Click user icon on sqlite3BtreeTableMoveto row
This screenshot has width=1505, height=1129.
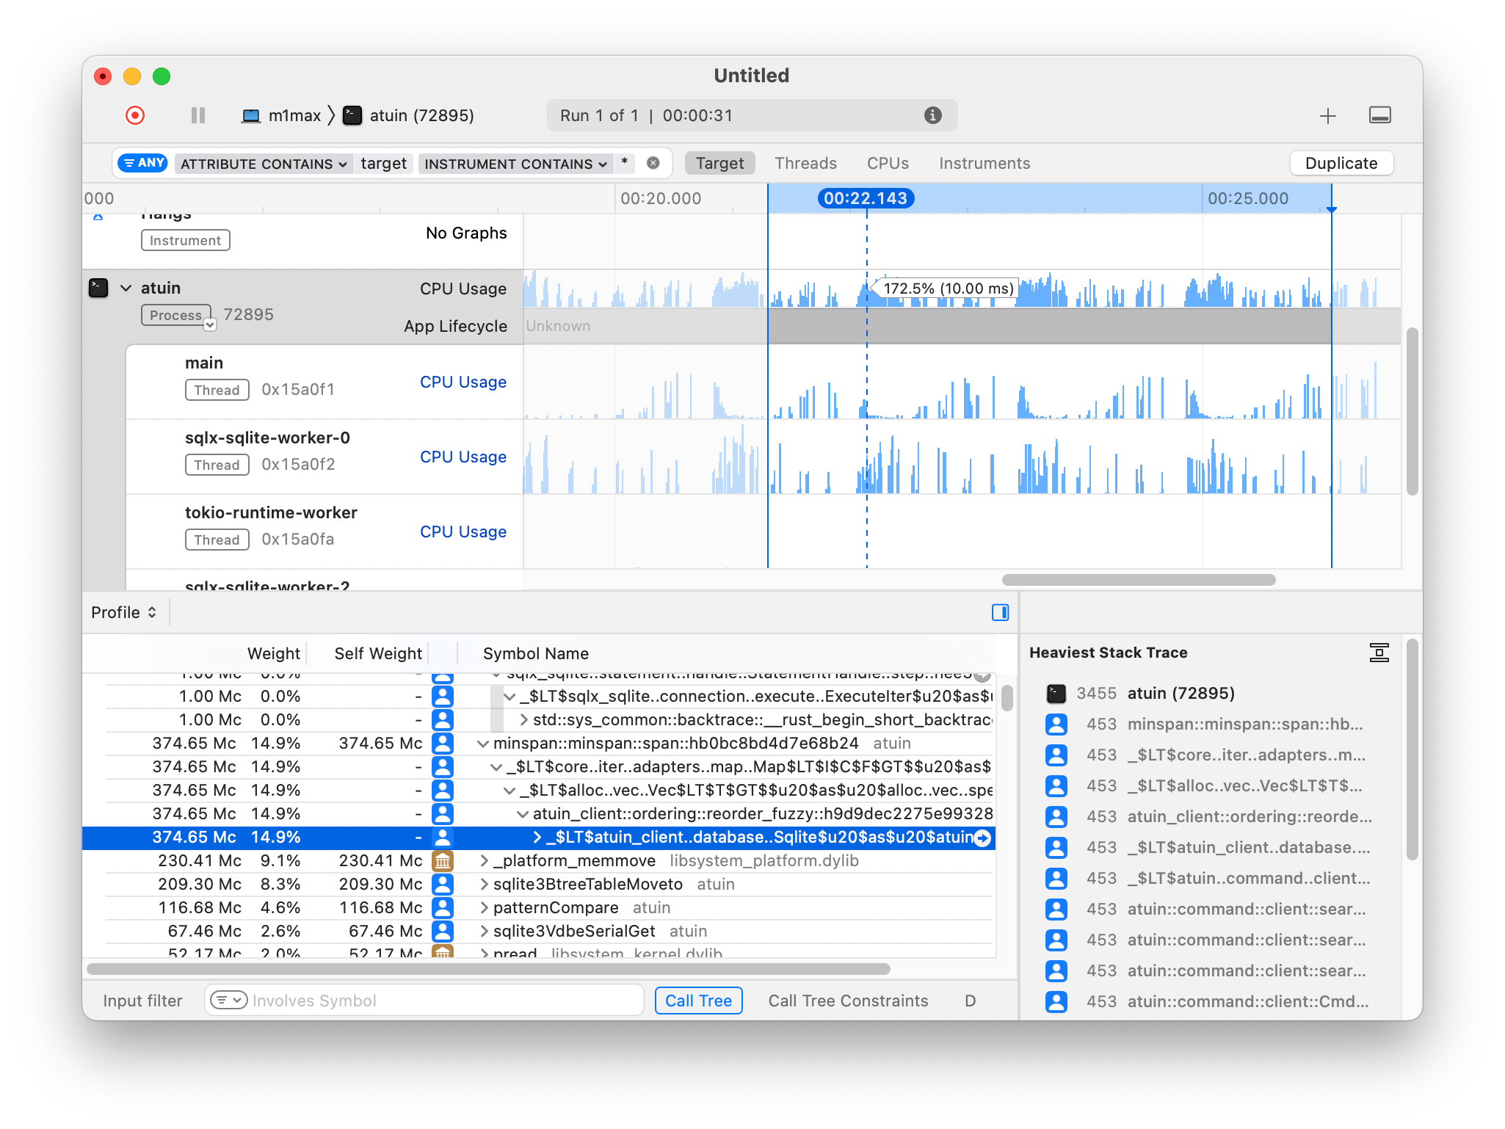(442, 884)
